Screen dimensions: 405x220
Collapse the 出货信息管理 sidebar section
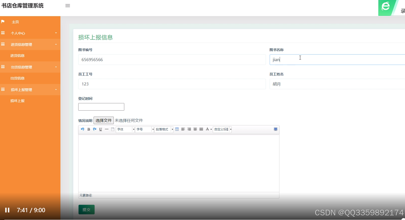pos(30,67)
